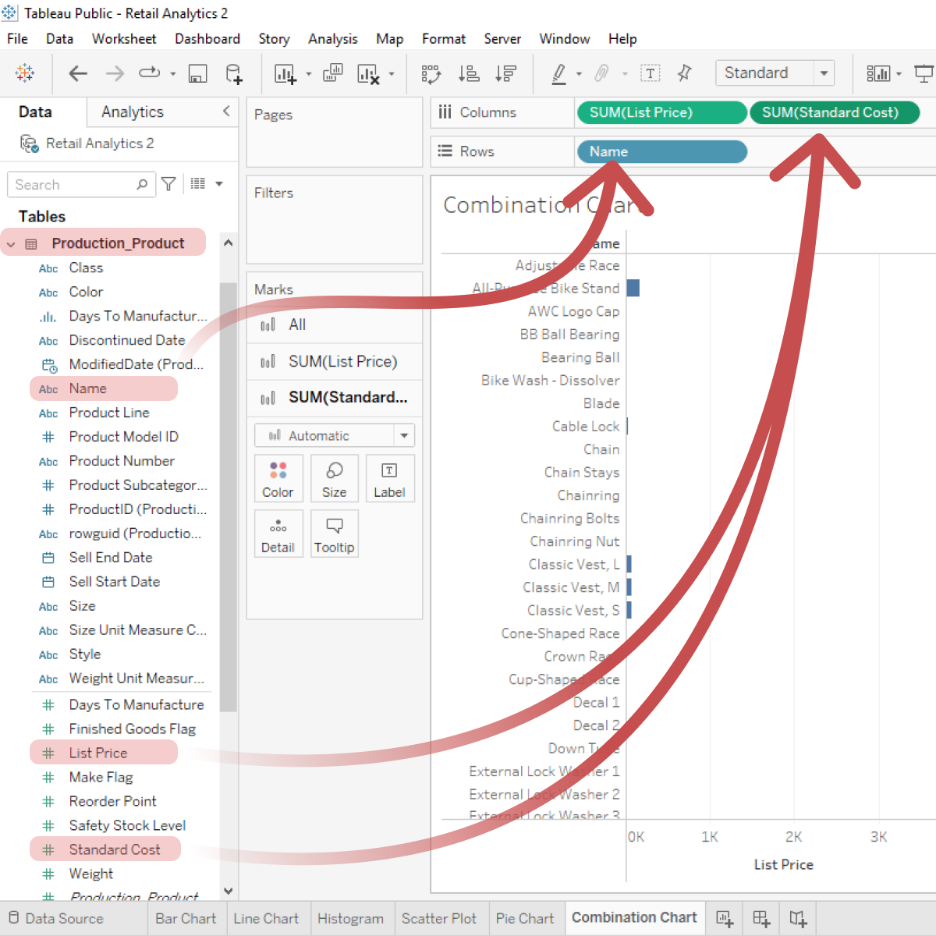Open the Standard fit dropdown
The width and height of the screenshot is (936, 936).
click(x=824, y=73)
